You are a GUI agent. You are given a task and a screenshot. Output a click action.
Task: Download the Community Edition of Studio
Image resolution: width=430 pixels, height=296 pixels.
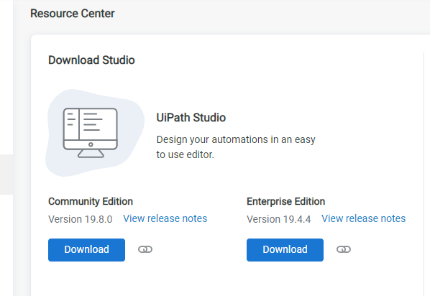[87, 250]
